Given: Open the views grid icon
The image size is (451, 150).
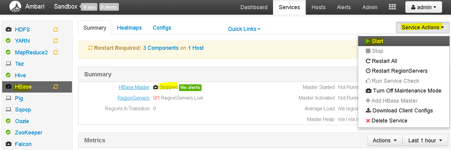Looking at the screenshot, I should pos(392,7).
